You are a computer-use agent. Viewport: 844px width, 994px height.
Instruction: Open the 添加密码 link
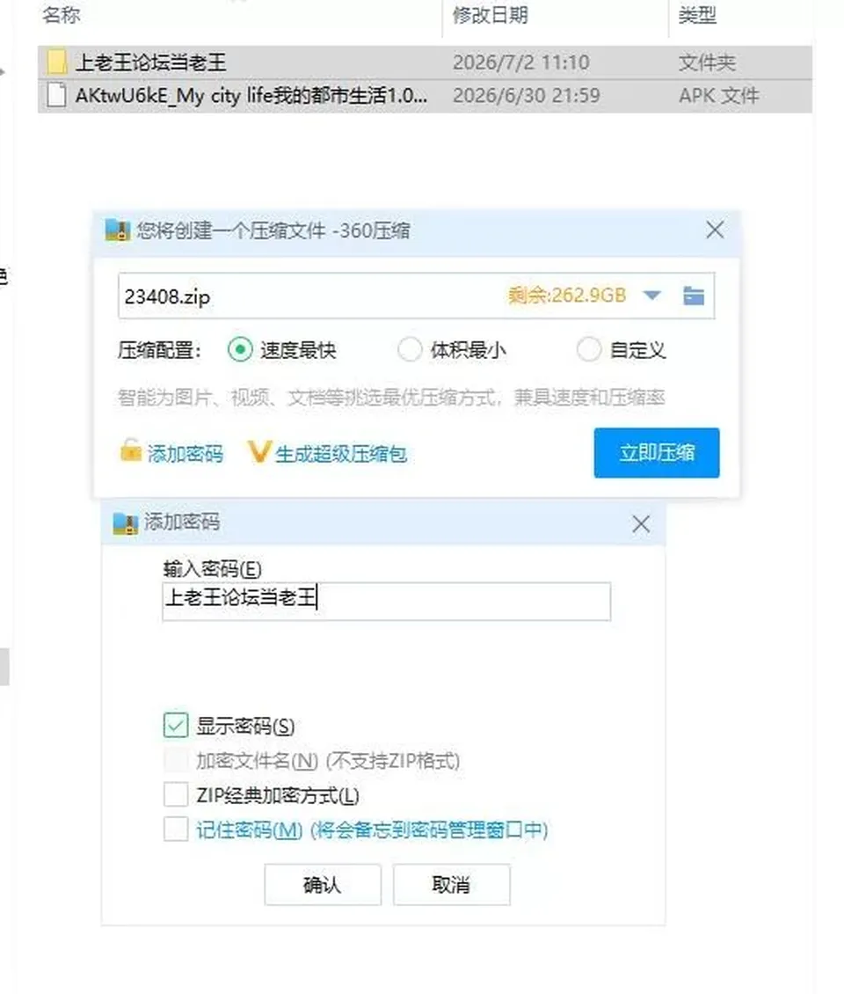click(x=185, y=454)
